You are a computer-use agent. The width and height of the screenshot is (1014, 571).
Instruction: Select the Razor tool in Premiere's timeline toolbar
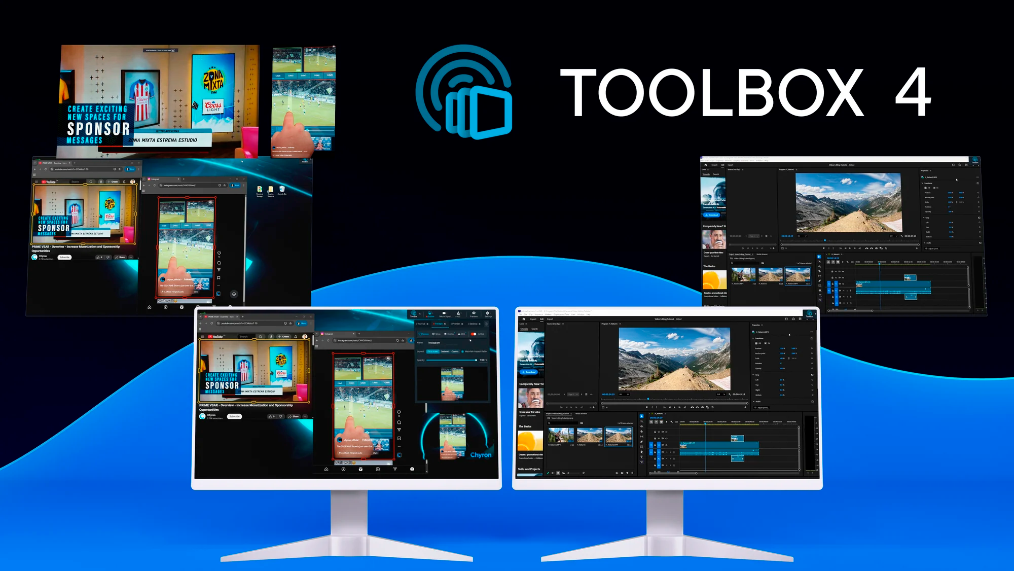(x=642, y=432)
